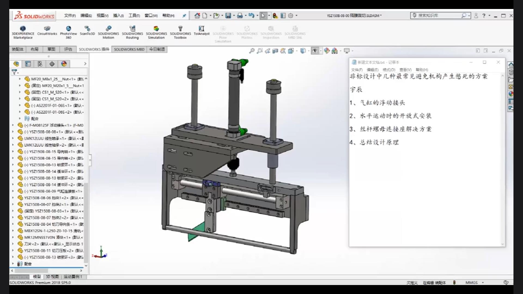This screenshot has width=523, height=294.
Task: Expand the 配合 mates folder at bottom
Action: click(x=13, y=264)
